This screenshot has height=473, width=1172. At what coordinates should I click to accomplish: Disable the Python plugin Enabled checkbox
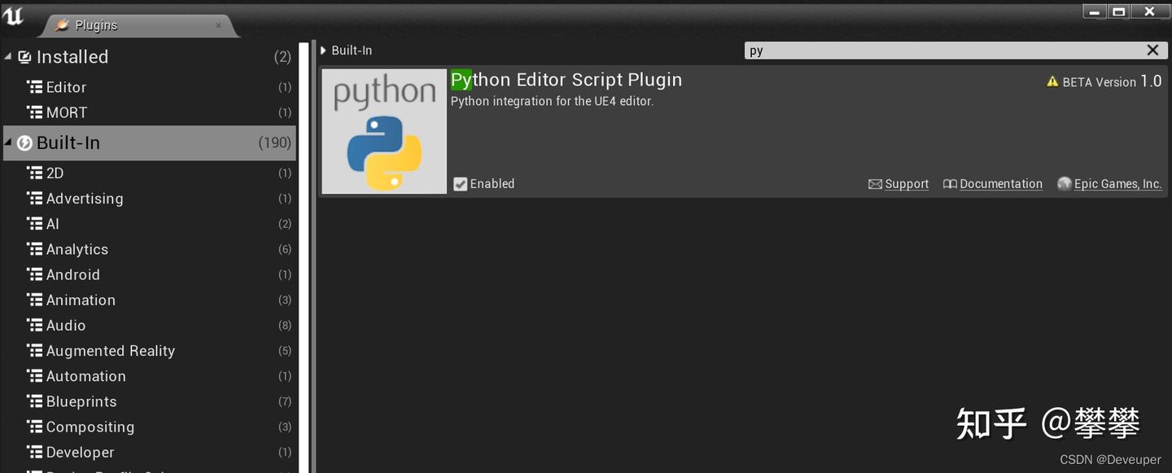pos(460,184)
